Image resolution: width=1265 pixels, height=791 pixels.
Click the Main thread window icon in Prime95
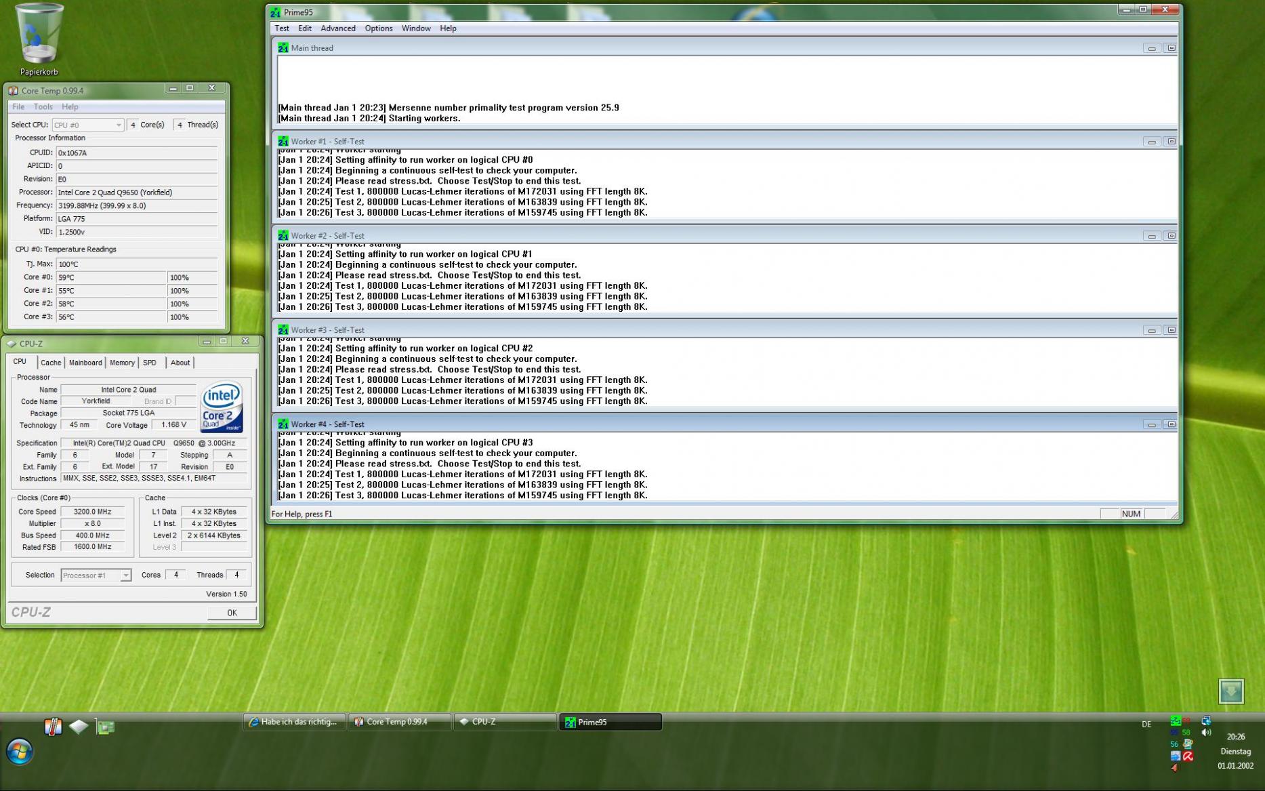pos(283,47)
